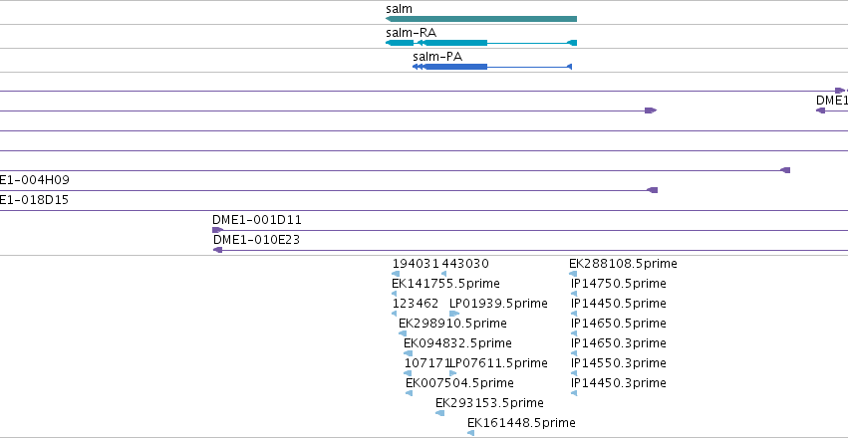Select the salm-PA protein feature

click(x=492, y=67)
